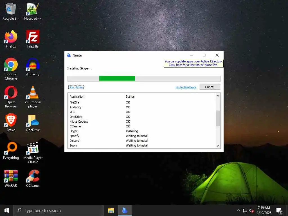
Task: Click the Installing Skype… status text
Action: coord(79,68)
